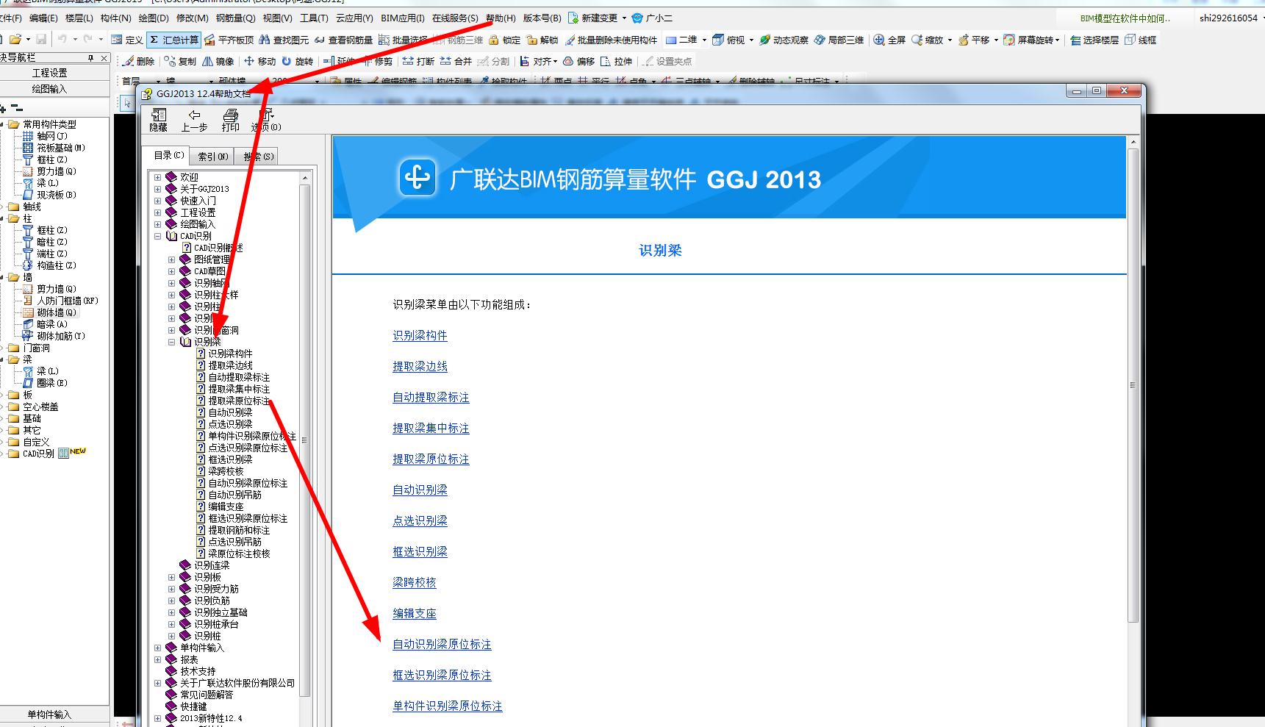Open the 新建变更 dropdown arrow
The height and width of the screenshot is (727, 1265).
point(624,18)
